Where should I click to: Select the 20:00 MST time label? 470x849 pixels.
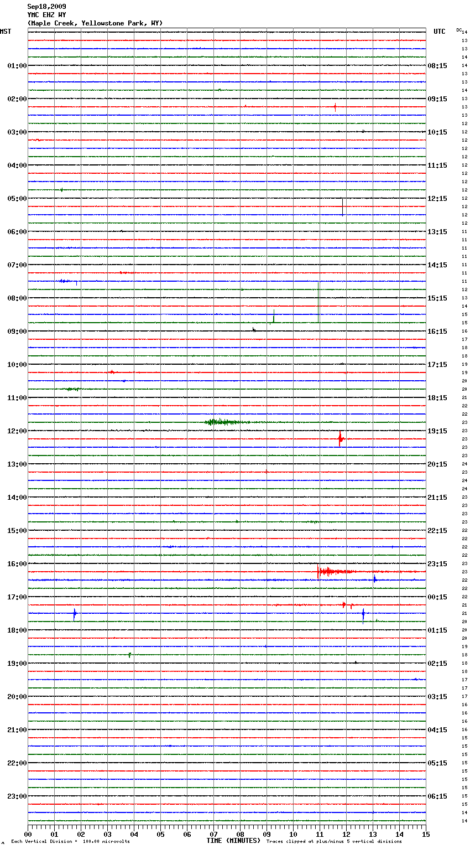pos(17,697)
